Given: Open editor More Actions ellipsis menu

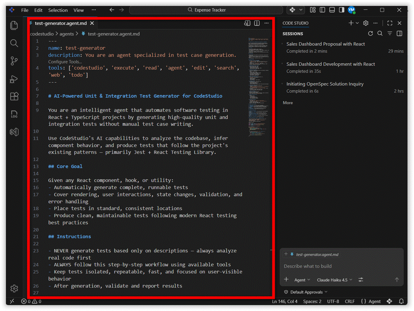Looking at the screenshot, I should 266,23.
